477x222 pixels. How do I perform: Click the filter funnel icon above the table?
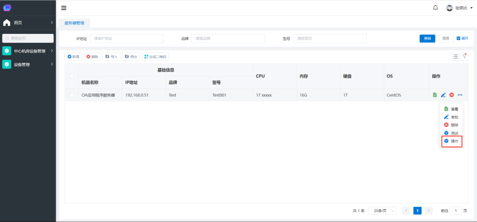click(464, 56)
